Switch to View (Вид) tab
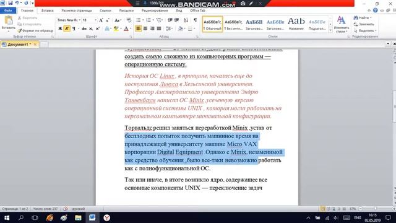The image size is (396, 223). click(179, 11)
